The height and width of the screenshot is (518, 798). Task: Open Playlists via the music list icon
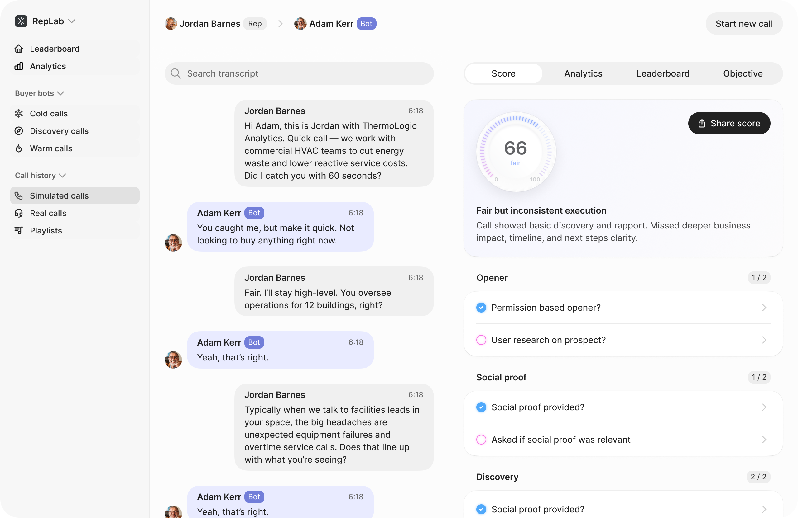(x=19, y=230)
